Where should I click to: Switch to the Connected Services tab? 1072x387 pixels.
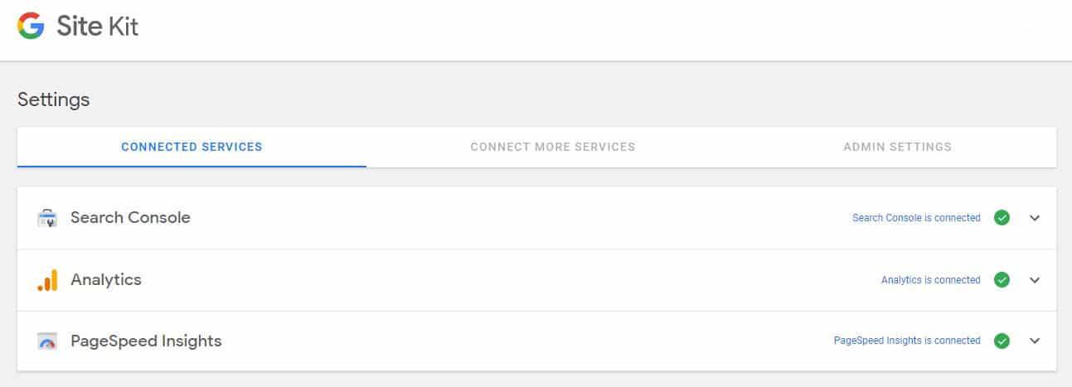(x=192, y=148)
